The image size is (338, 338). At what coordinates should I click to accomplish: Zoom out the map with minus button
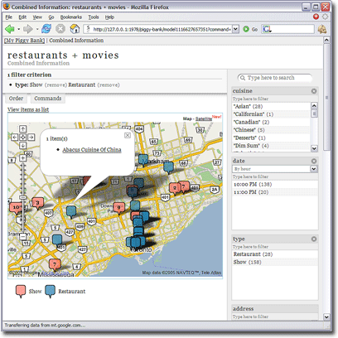[23, 236]
